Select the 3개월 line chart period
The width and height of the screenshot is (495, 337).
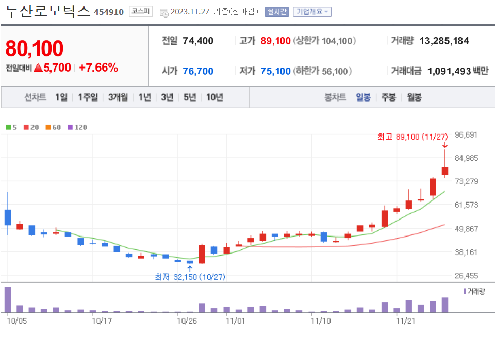[118, 97]
